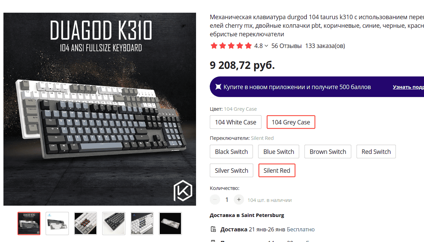
Task: Click the quantity input field showing 1
Action: pos(227,199)
